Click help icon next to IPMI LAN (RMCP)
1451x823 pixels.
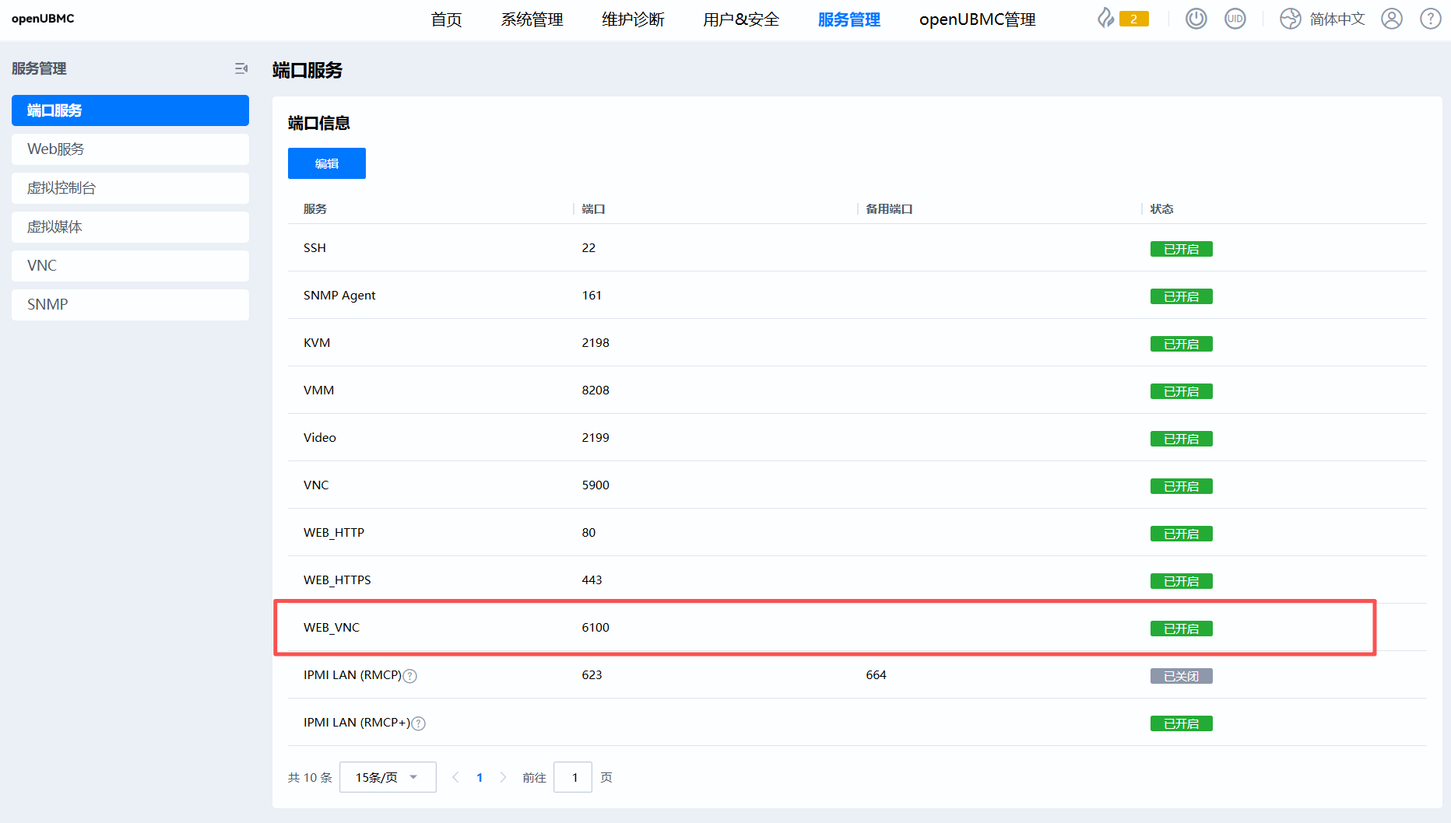(410, 676)
